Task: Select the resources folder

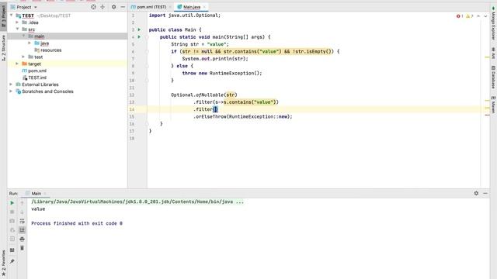Action: (50, 50)
